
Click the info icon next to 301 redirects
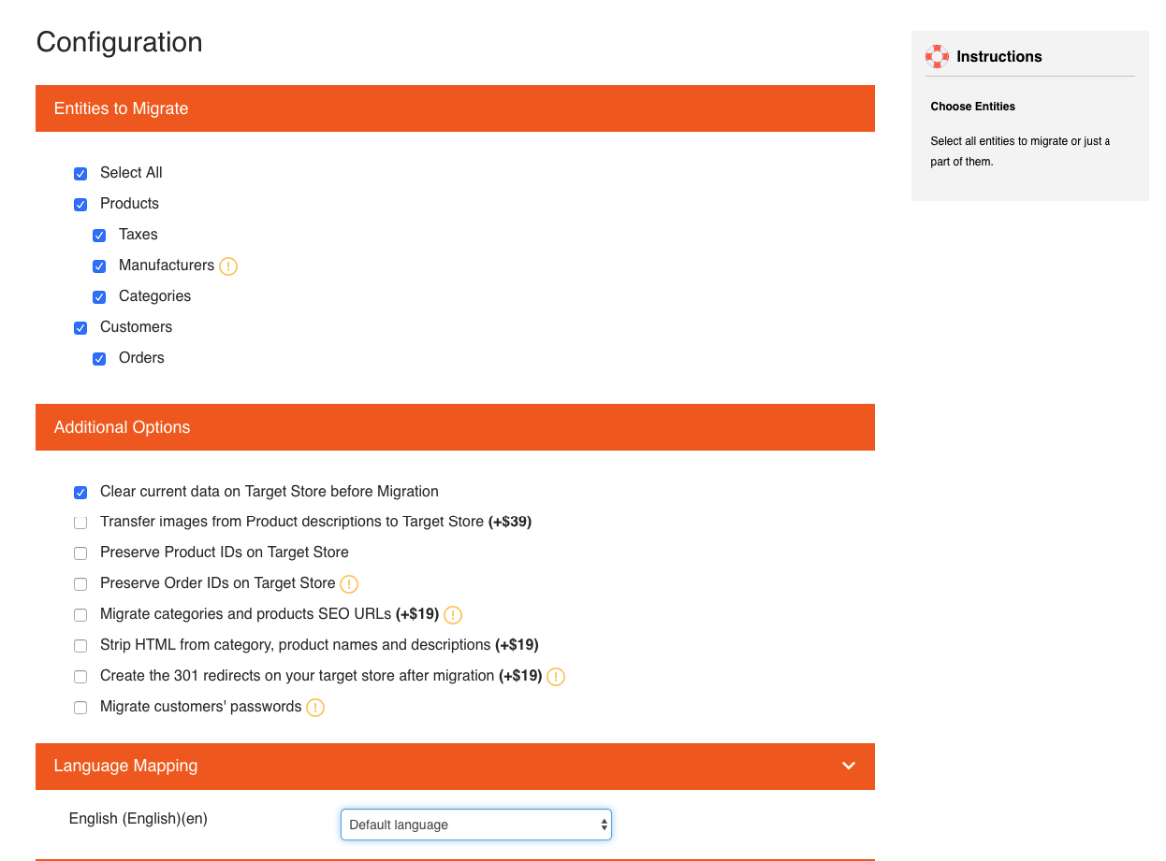pyautogui.click(x=556, y=677)
